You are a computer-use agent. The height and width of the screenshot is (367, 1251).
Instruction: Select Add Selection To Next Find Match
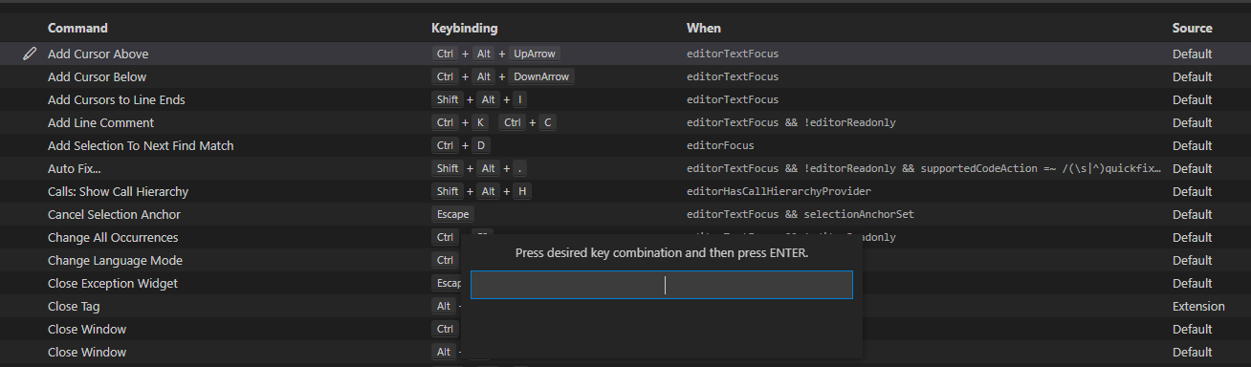point(141,145)
